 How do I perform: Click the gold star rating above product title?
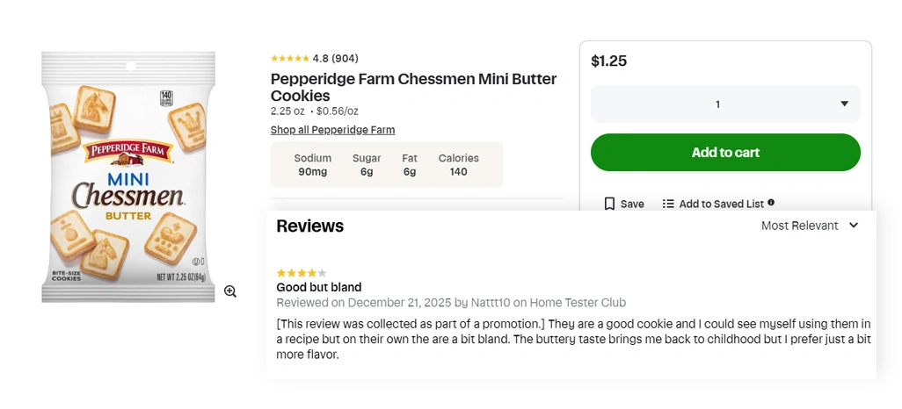pos(289,59)
